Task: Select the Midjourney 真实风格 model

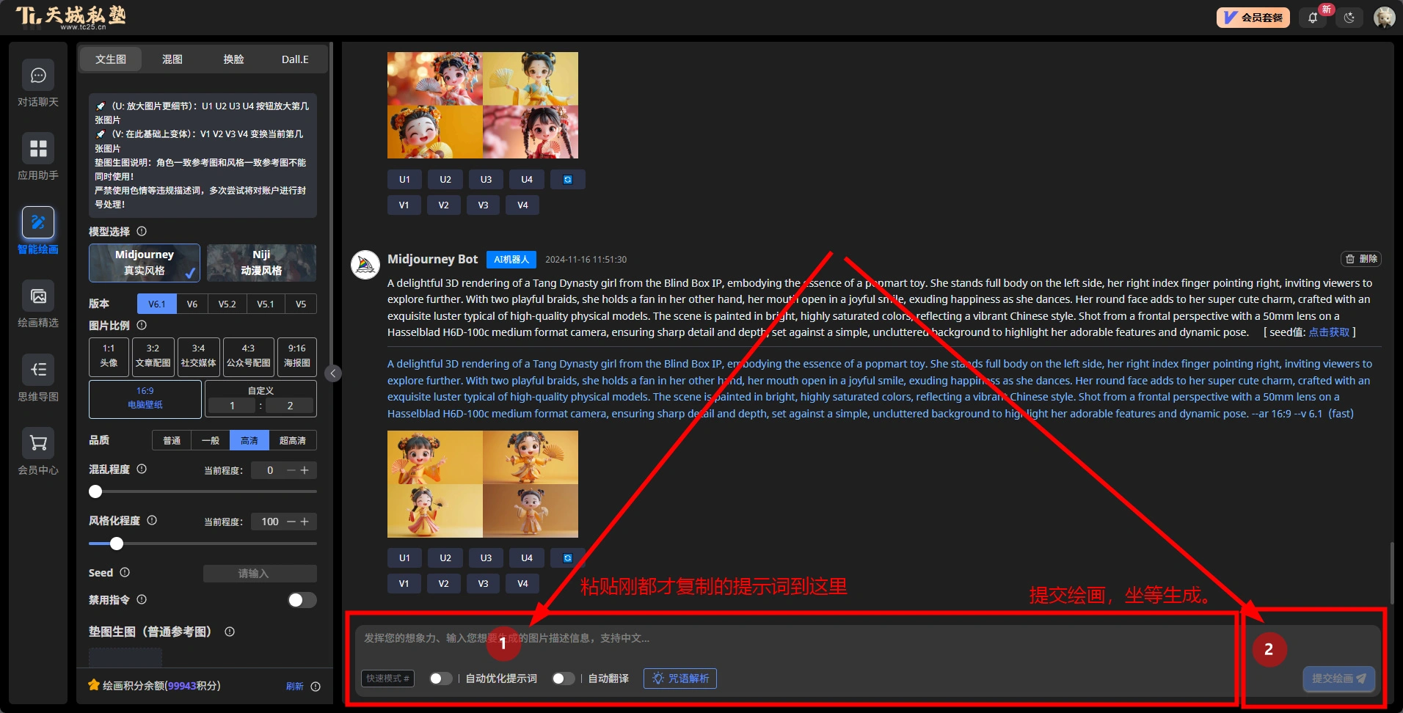Action: click(145, 263)
